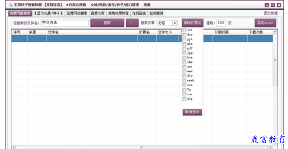Enable the xls extension checkbox
The image size is (288, 149).
(184, 44)
